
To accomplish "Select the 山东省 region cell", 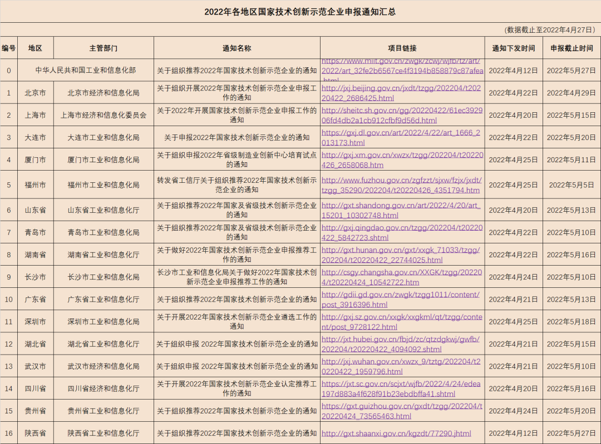I will click(35, 209).
